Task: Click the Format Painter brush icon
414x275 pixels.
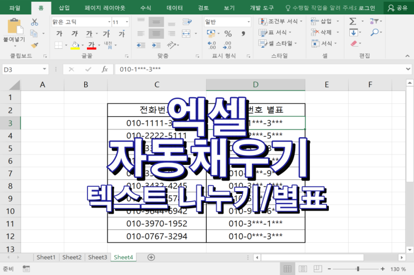Action: (x=35, y=45)
